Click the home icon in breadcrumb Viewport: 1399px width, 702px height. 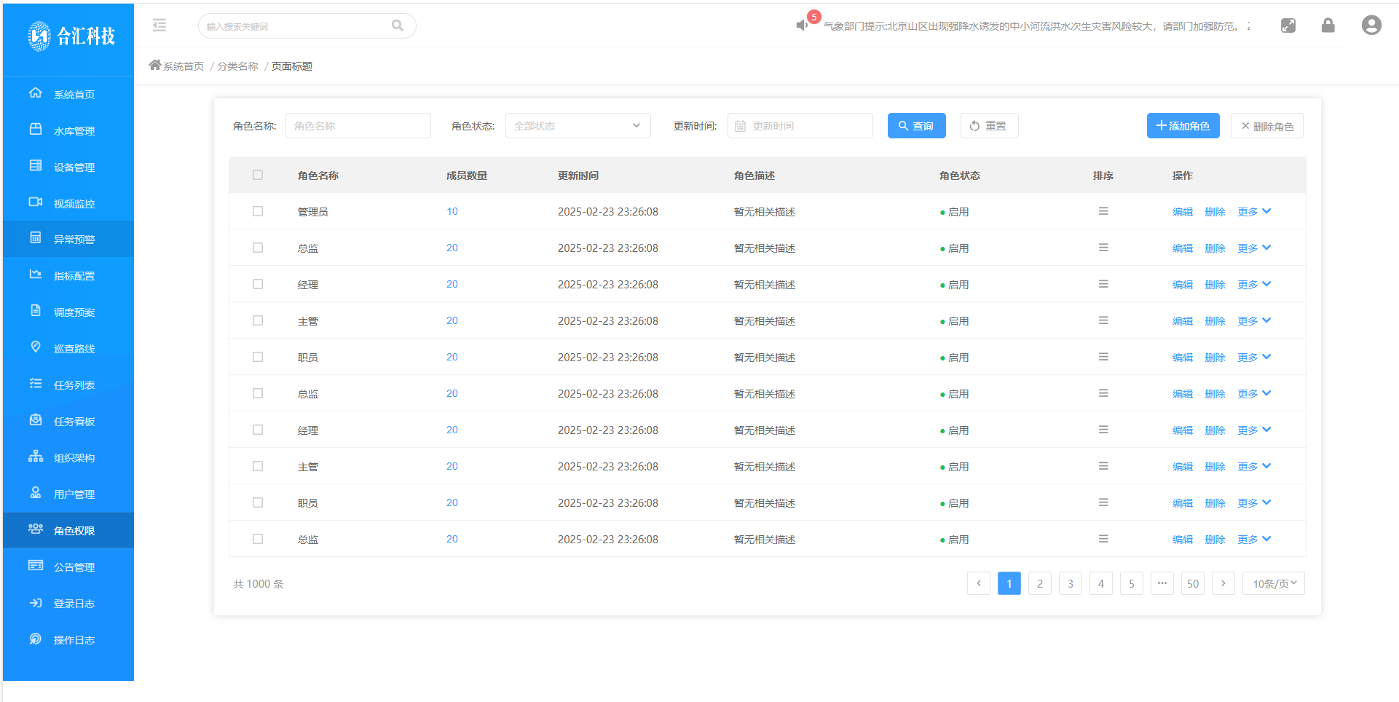coord(154,66)
